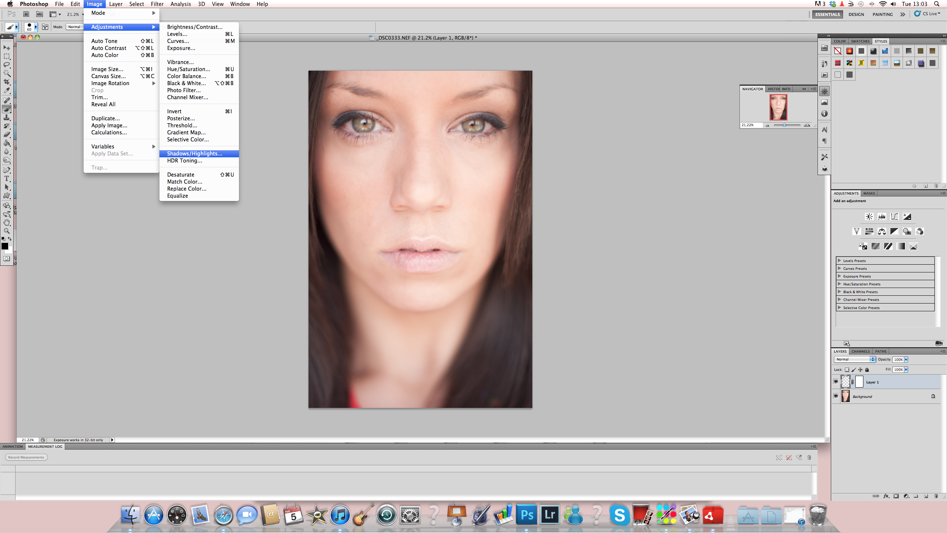Select the Eyedropper tool
Viewport: 947px width, 533px height.
7,90
